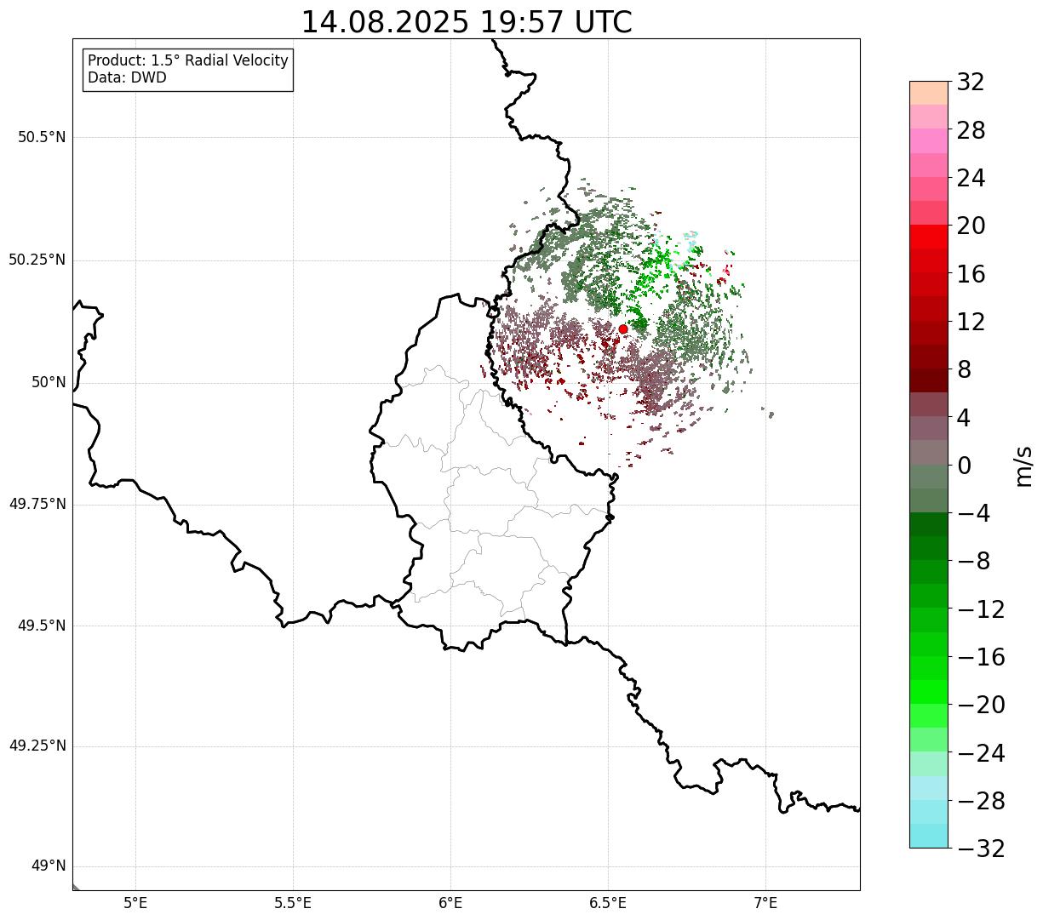
Task: Click the 6.5°E longitude label
Action: click(x=608, y=903)
